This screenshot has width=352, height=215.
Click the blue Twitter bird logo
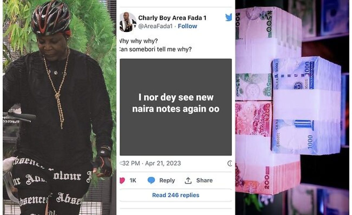click(229, 18)
